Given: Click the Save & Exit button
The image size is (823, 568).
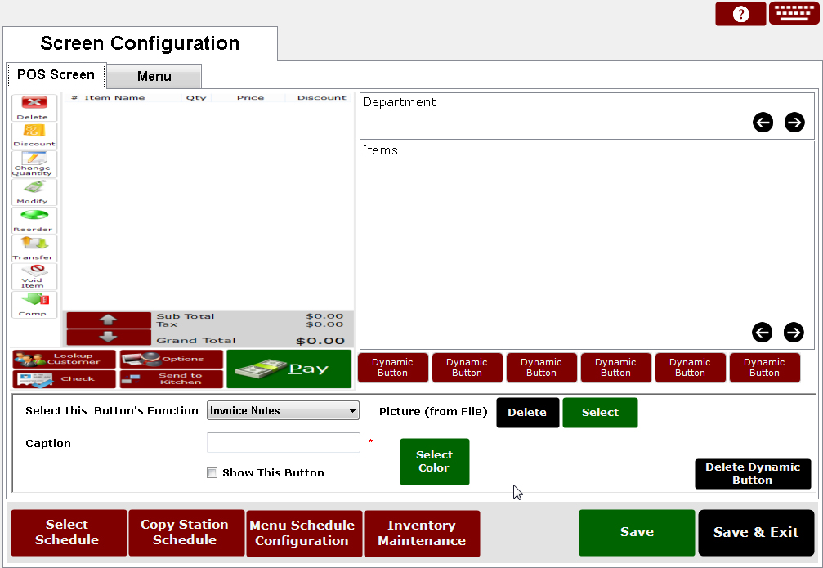Looking at the screenshot, I should [x=755, y=532].
